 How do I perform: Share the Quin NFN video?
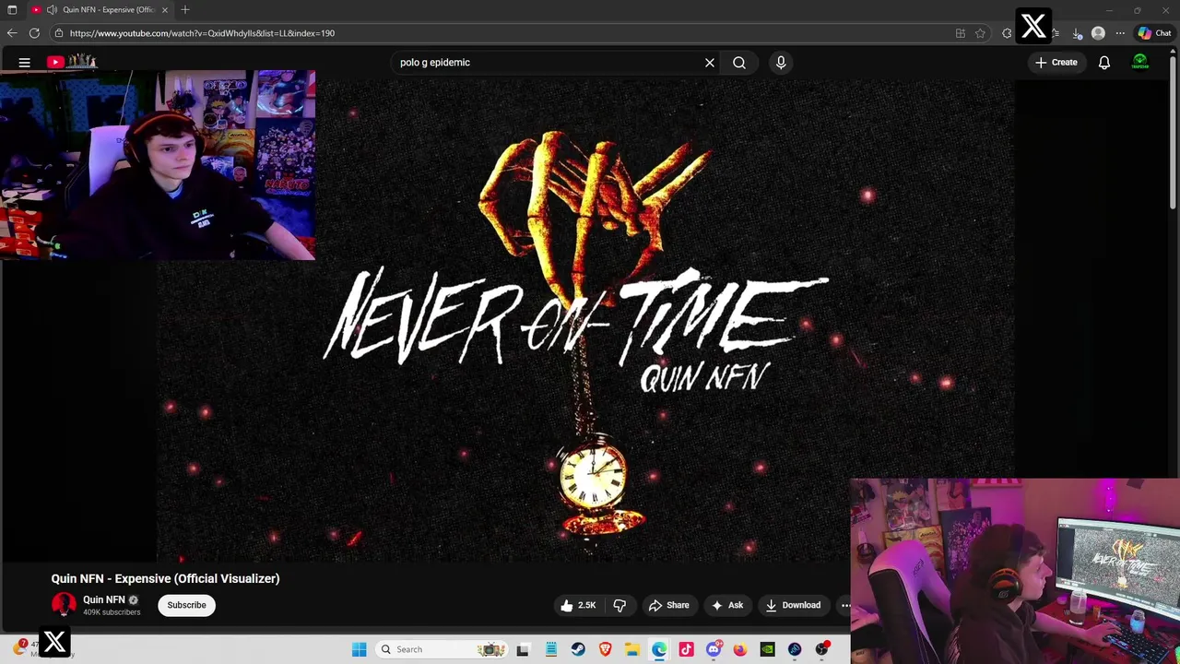pos(668,605)
